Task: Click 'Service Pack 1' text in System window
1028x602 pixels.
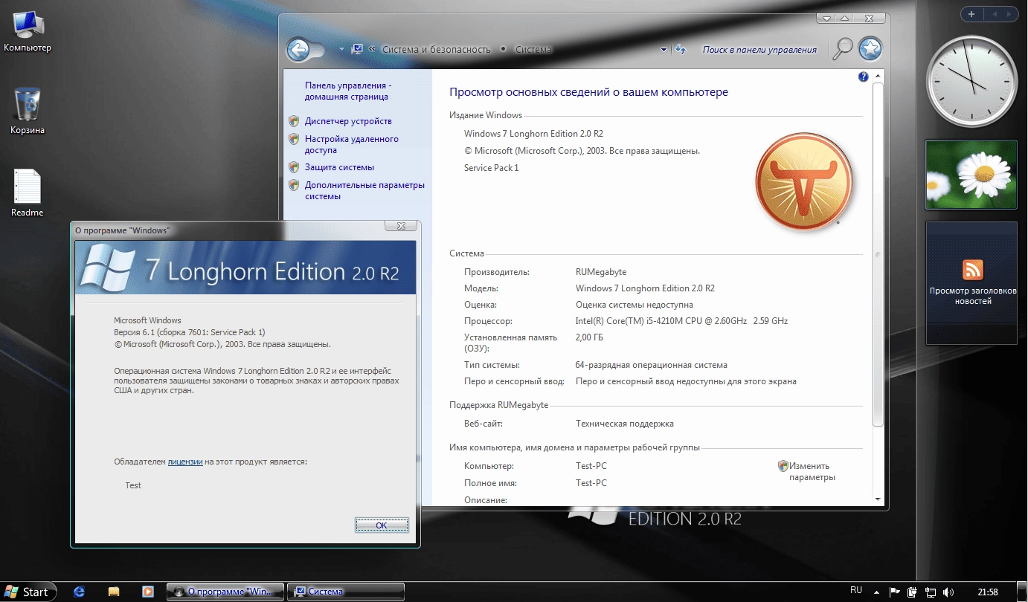Action: click(492, 168)
